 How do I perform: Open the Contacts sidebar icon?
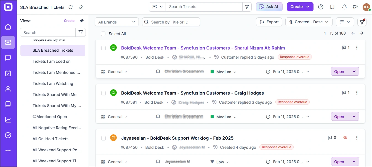click(8, 89)
